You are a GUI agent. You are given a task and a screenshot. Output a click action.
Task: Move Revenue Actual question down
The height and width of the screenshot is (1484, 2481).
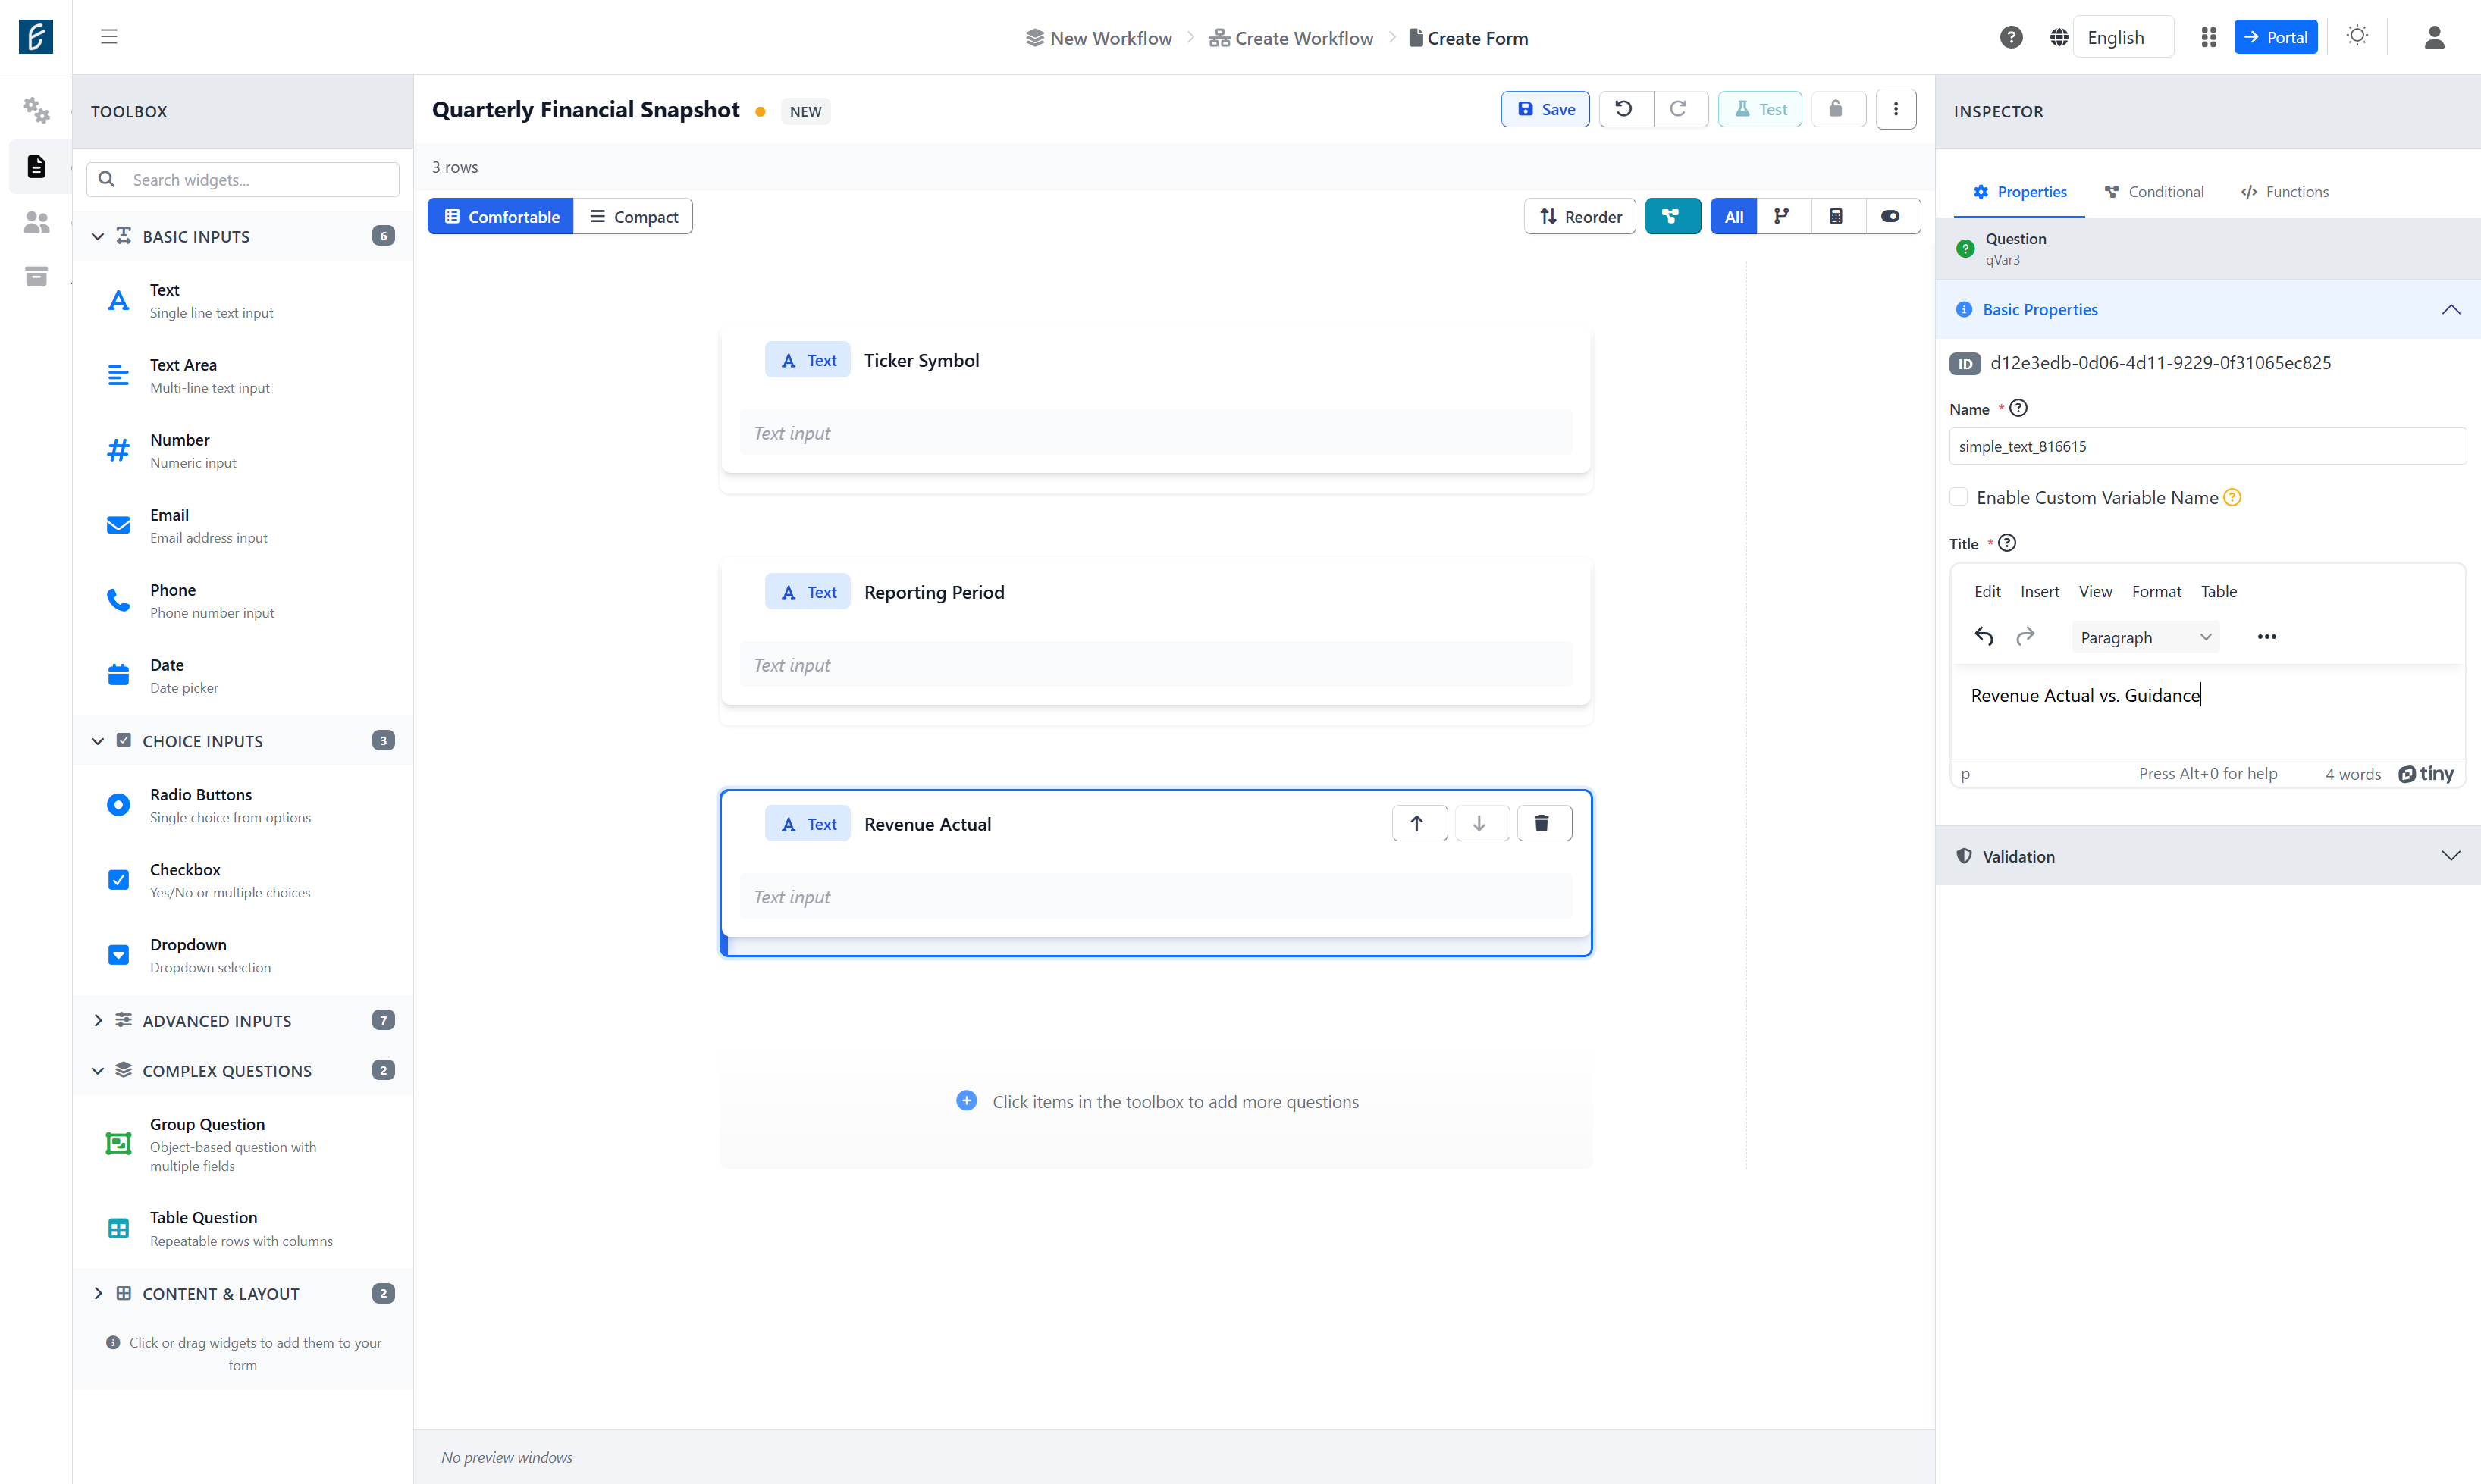1481,823
